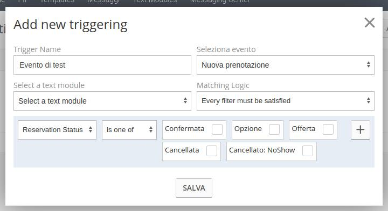The width and height of the screenshot is (388, 211).
Task: Close the Add new triggering dialog
Action: pyautogui.click(x=370, y=23)
